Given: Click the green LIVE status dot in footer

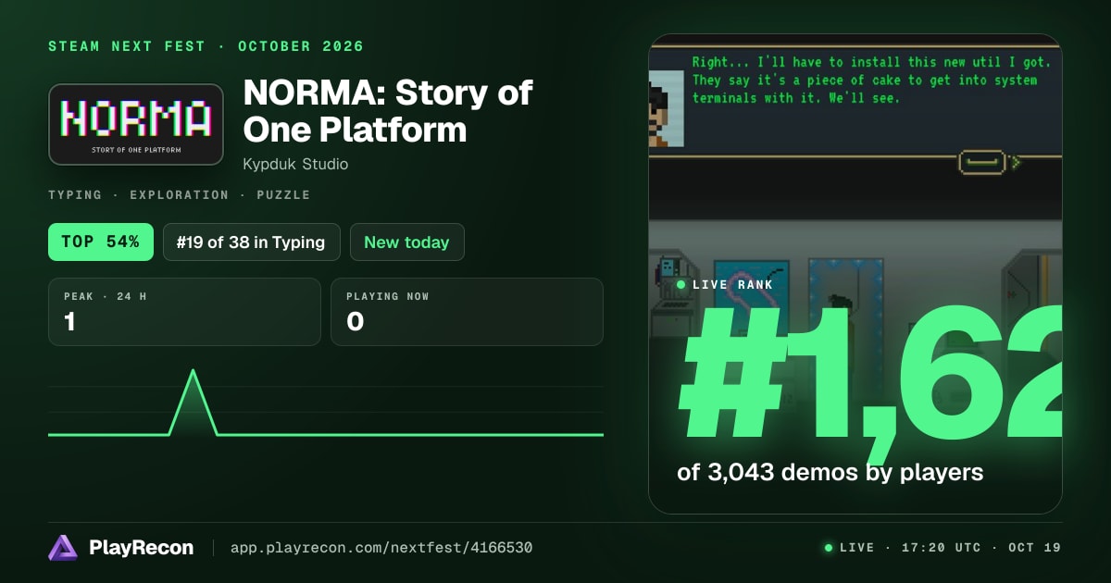Looking at the screenshot, I should [x=829, y=548].
